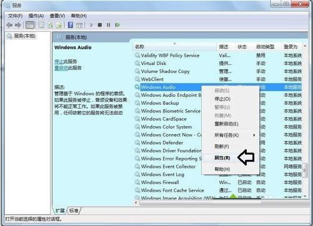The image size is (313, 226).
Task: Click the Export List toolbar icon
Action: tap(59, 25)
